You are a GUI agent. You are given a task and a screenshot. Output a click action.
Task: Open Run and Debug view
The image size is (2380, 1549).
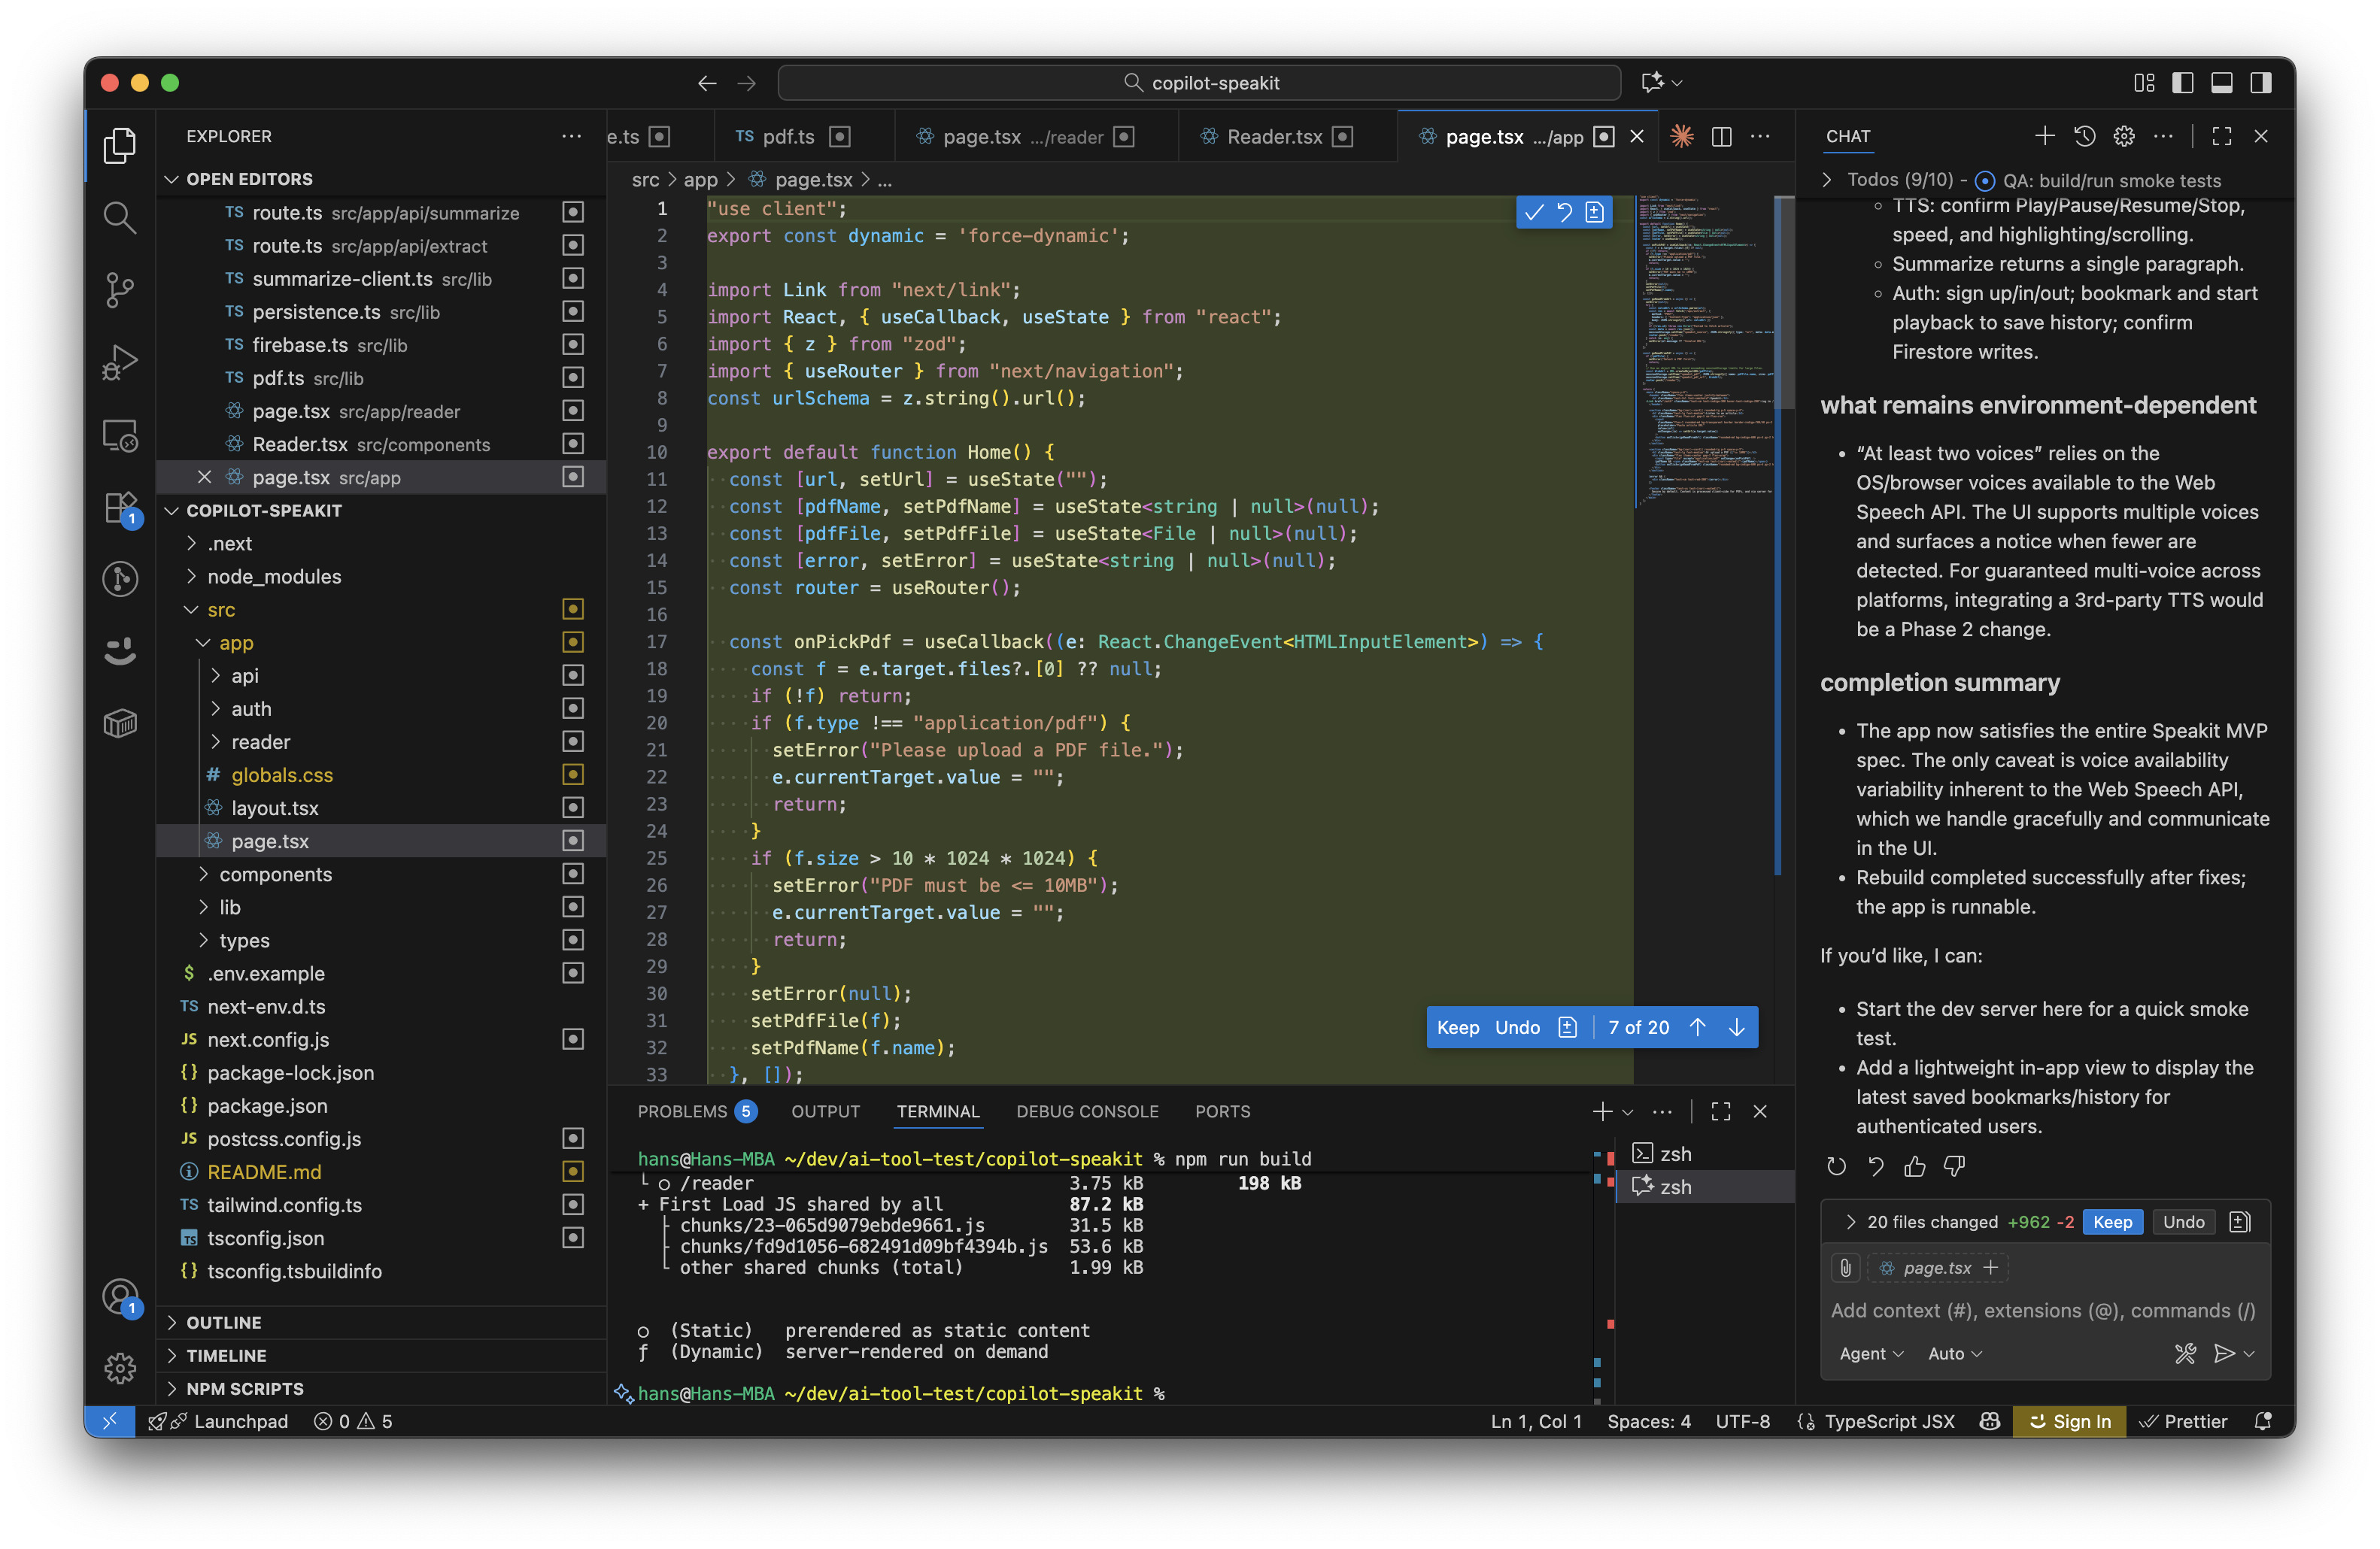pyautogui.click(x=119, y=362)
